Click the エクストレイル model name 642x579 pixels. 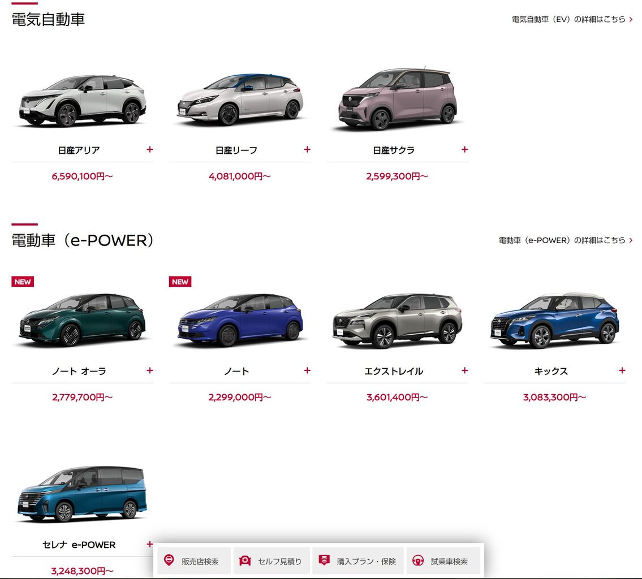point(394,371)
